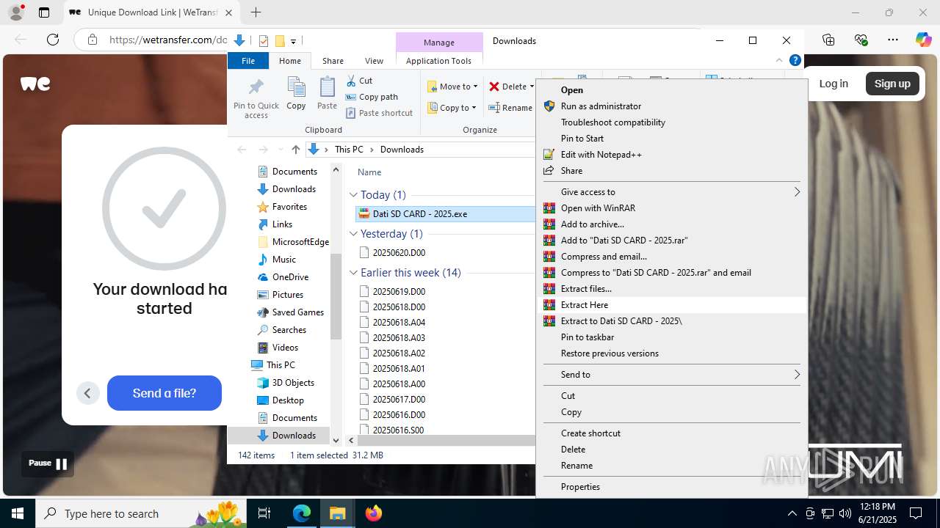Click Paste shortcut in ribbon

[379, 113]
